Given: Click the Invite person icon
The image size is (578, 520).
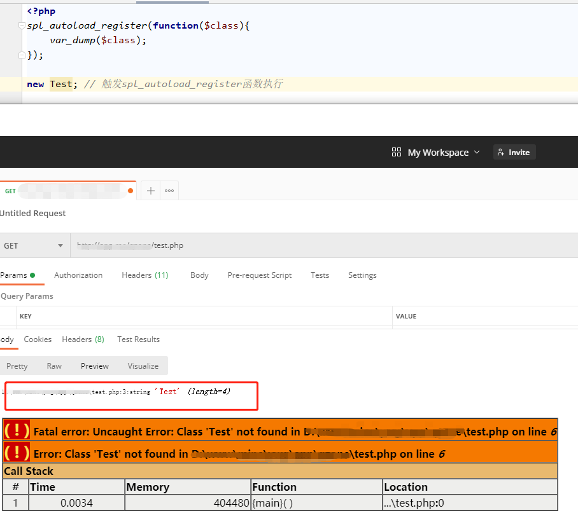Looking at the screenshot, I should point(502,152).
